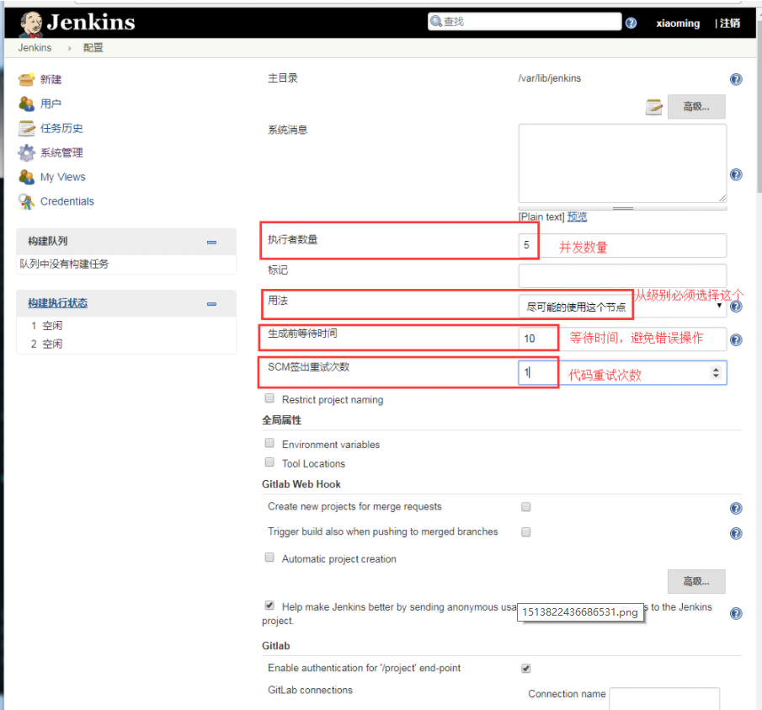Click the 高级 button under 主目录
The width and height of the screenshot is (762, 710).
(x=696, y=106)
